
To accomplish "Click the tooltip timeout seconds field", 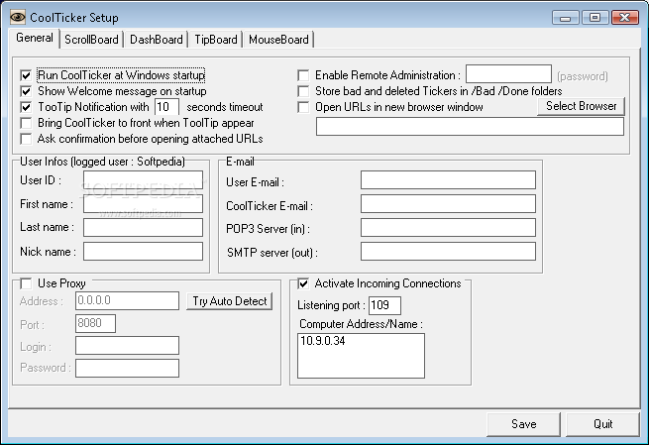I will pyautogui.click(x=166, y=107).
